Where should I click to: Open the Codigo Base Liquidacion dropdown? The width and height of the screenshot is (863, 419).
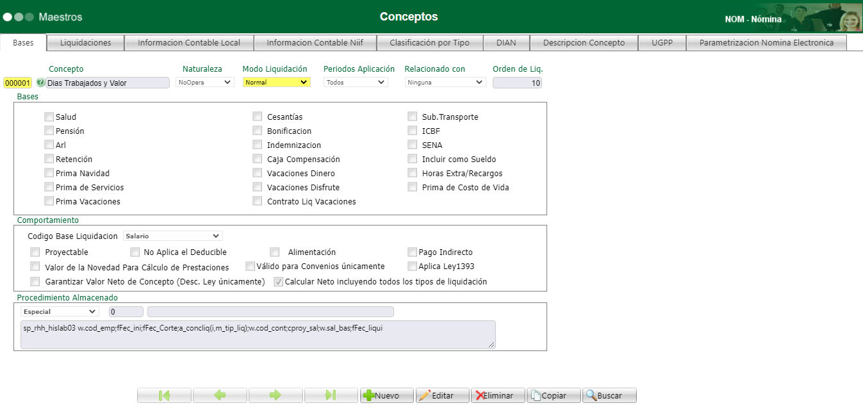(x=173, y=236)
